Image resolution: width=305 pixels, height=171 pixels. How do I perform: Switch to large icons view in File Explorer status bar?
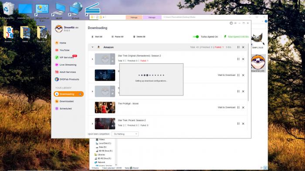click(265, 168)
